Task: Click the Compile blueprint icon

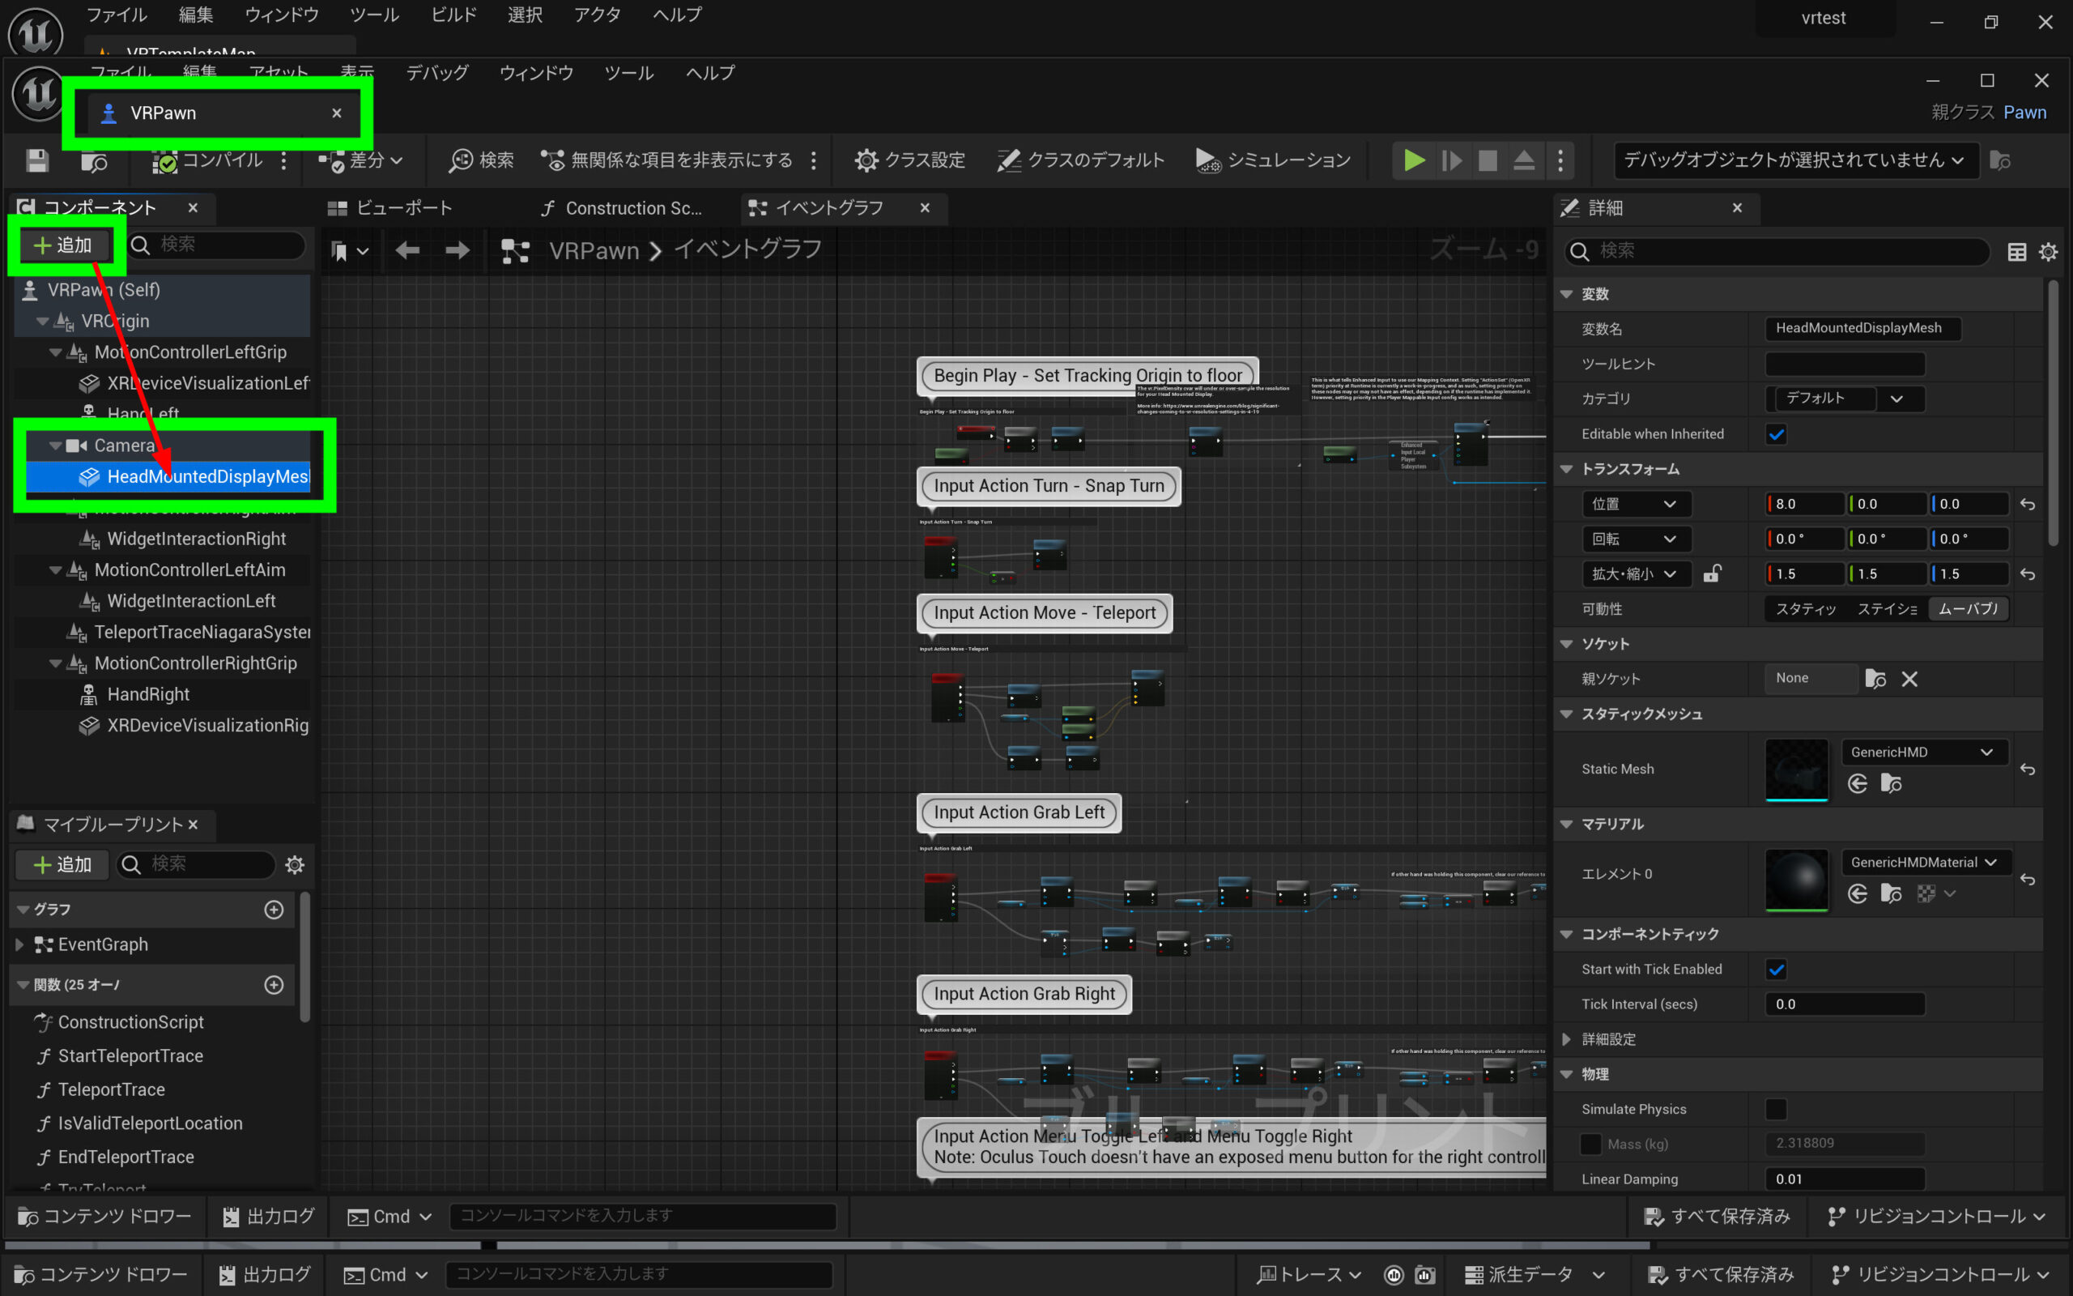Action: pyautogui.click(x=164, y=160)
